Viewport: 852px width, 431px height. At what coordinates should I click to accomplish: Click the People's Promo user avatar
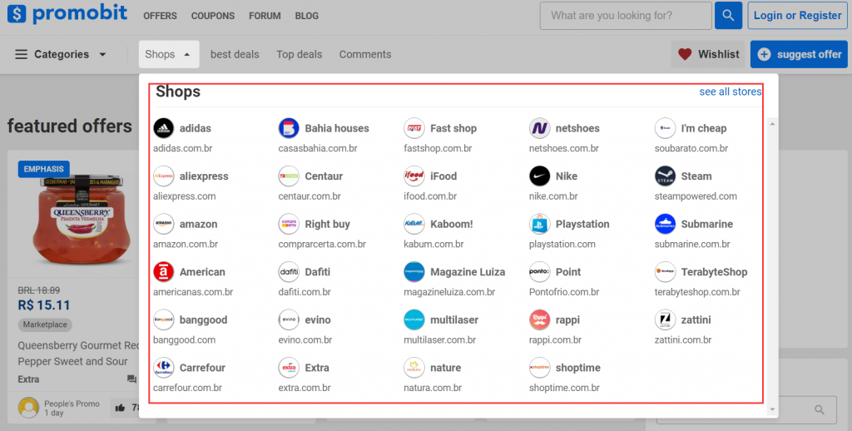pos(28,408)
